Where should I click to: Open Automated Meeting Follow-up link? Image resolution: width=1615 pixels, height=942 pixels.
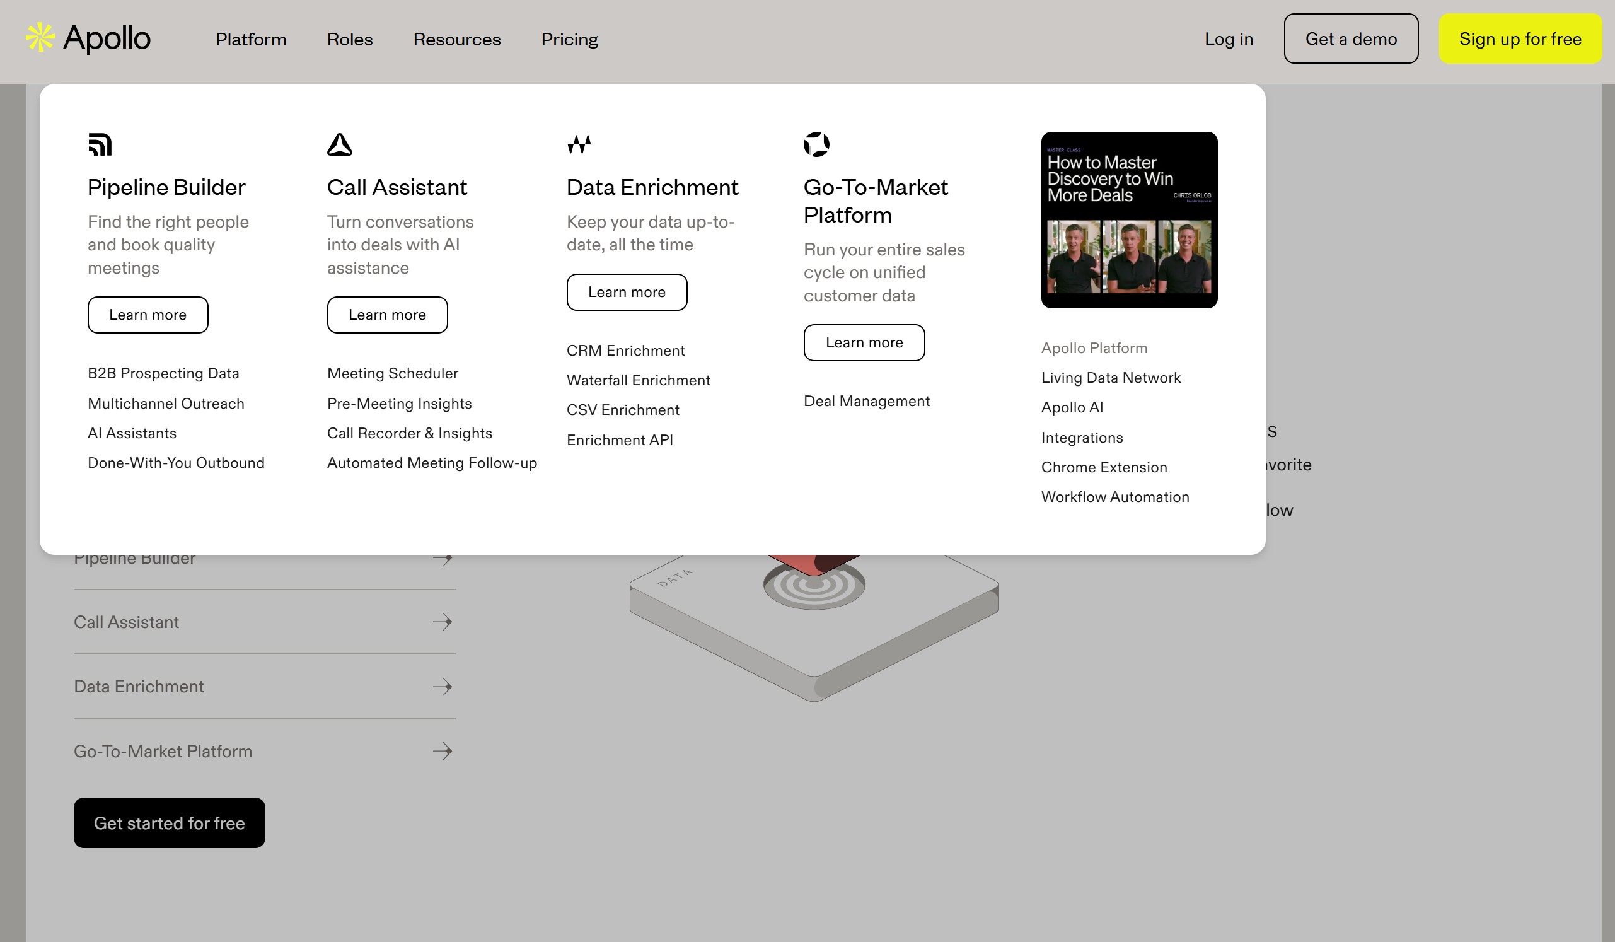[432, 463]
